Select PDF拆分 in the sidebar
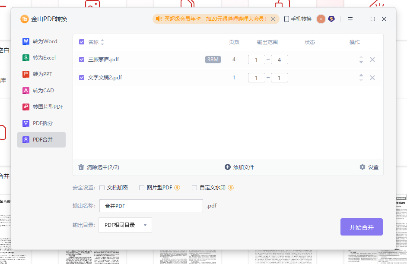The height and width of the screenshot is (264, 407). coord(41,123)
